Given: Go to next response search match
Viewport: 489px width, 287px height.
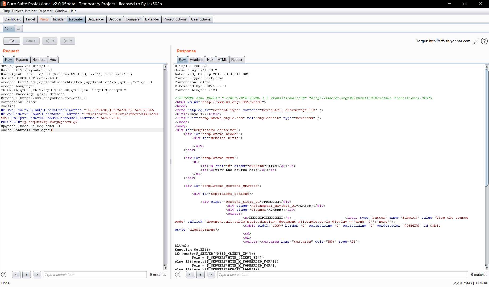Looking at the screenshot, I should (211, 275).
